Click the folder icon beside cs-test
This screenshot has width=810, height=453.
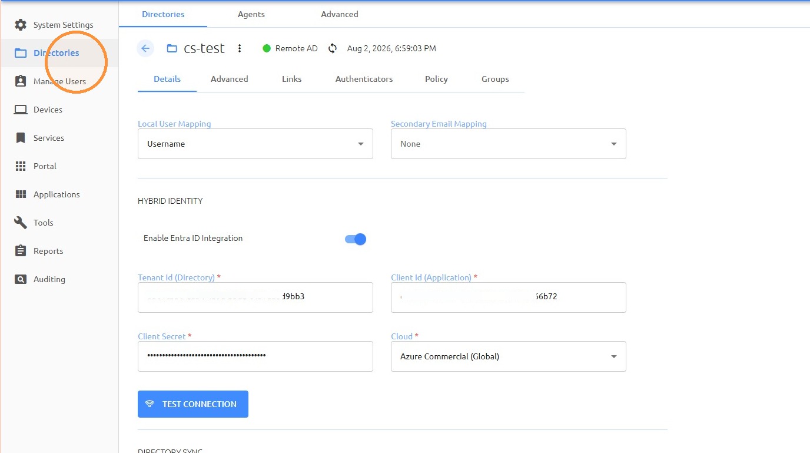[x=172, y=48]
